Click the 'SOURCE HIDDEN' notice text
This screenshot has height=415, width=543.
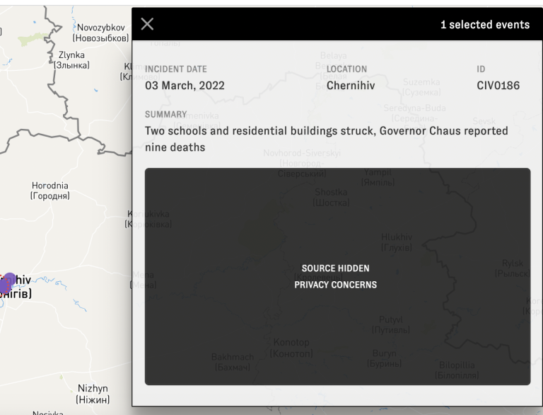335,268
